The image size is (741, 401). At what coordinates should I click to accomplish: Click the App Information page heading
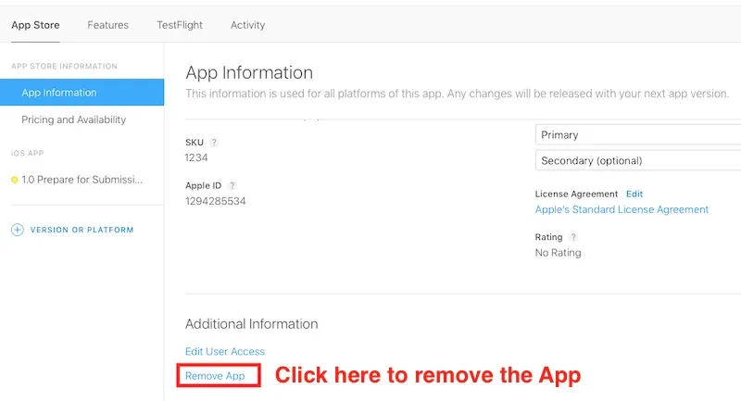[249, 73]
